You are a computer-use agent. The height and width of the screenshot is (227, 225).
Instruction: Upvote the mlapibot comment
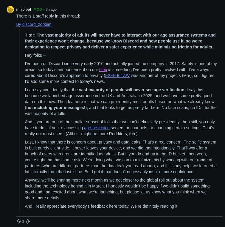click(19, 221)
